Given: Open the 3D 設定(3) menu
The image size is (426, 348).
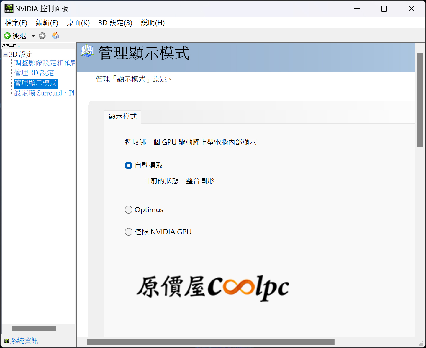Looking at the screenshot, I should [x=115, y=23].
